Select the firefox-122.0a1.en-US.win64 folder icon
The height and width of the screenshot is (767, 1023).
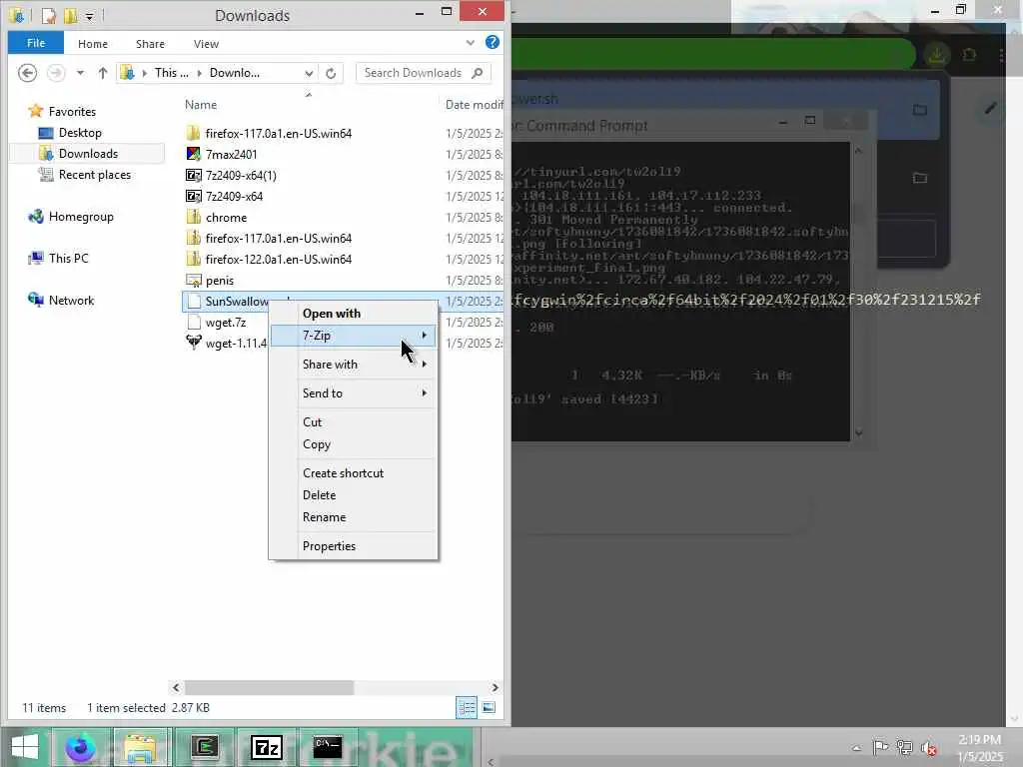[x=193, y=259]
